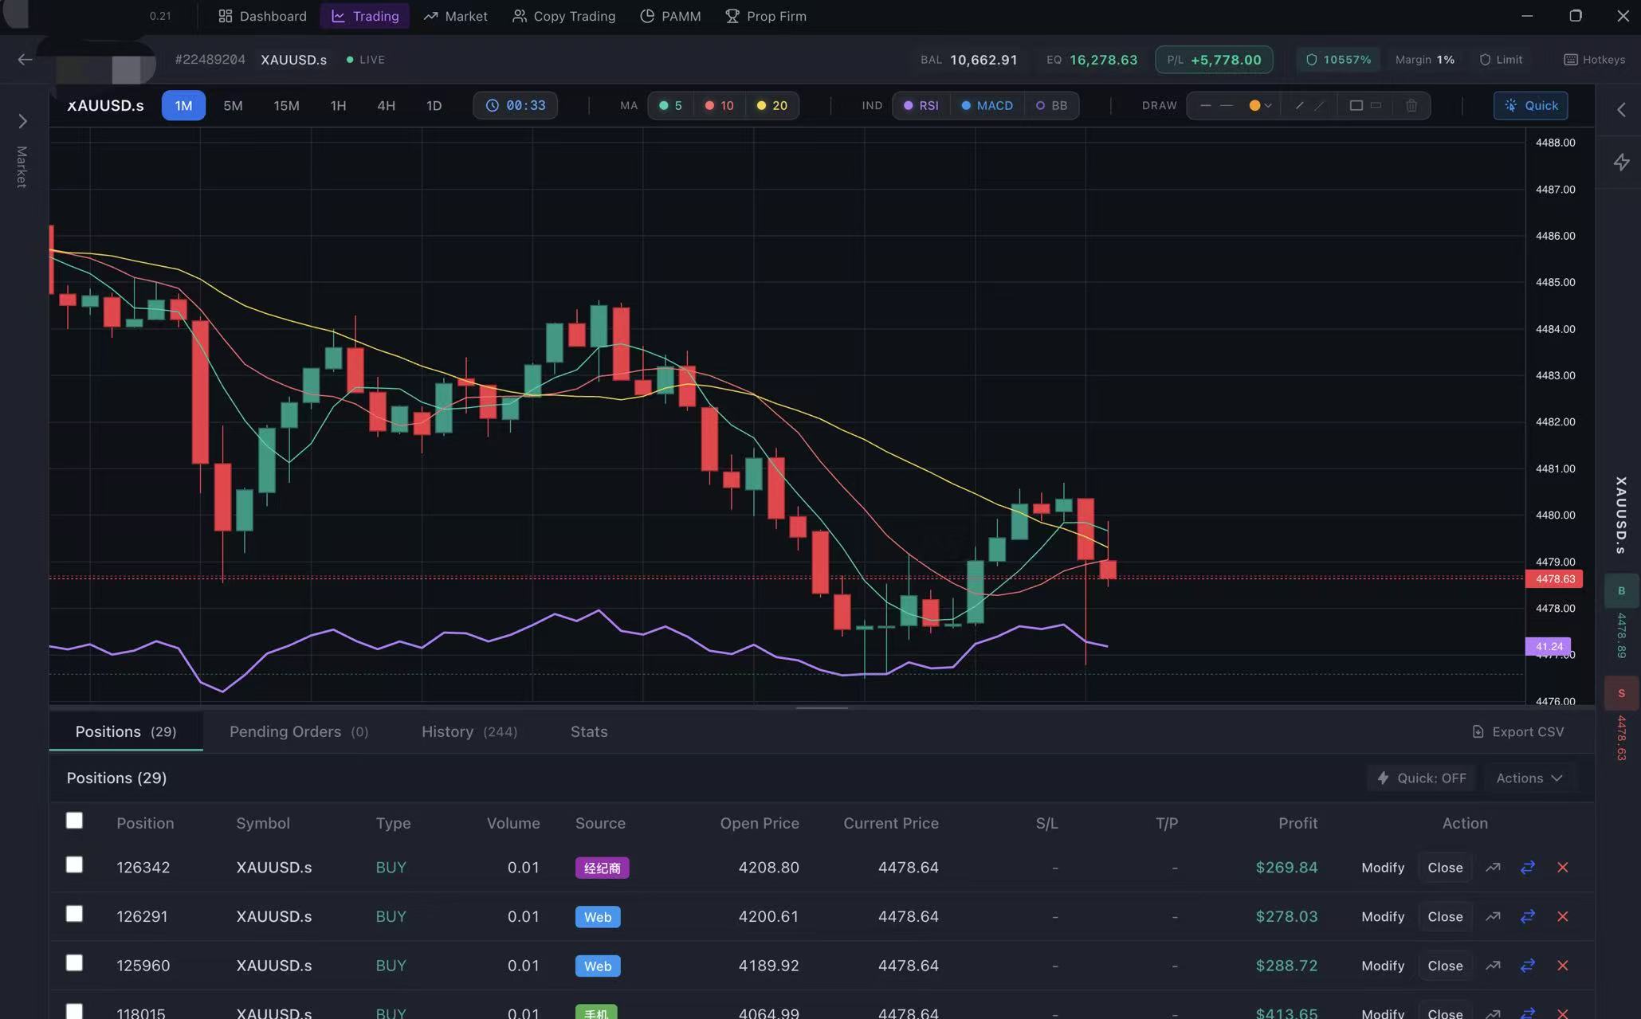
Task: Select the long horizontal line draw tool
Action: [1227, 105]
